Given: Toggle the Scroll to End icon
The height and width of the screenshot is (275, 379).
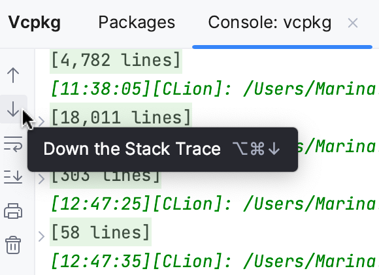Looking at the screenshot, I should 13,176.
